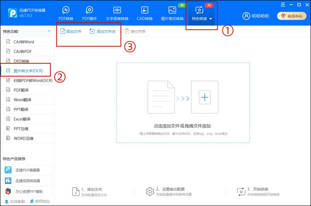Expand the 特色转换 dropdown menu

202,14
